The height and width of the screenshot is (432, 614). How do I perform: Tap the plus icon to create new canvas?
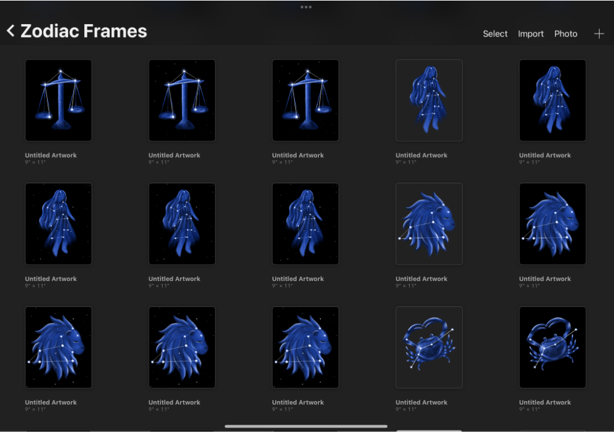coord(599,34)
